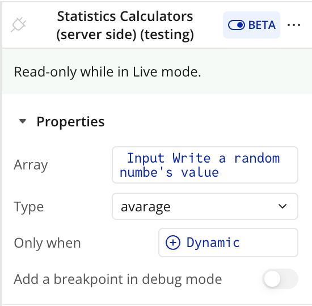Click the triangle arrow beside Properties
Image resolution: width=312 pixels, height=306 pixels.
(x=23, y=121)
